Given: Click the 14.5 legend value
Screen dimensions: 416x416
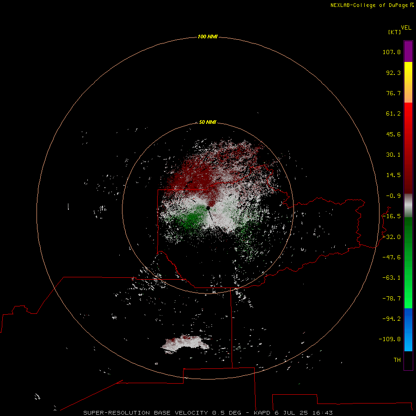Looking at the screenshot, I should coord(393,175).
